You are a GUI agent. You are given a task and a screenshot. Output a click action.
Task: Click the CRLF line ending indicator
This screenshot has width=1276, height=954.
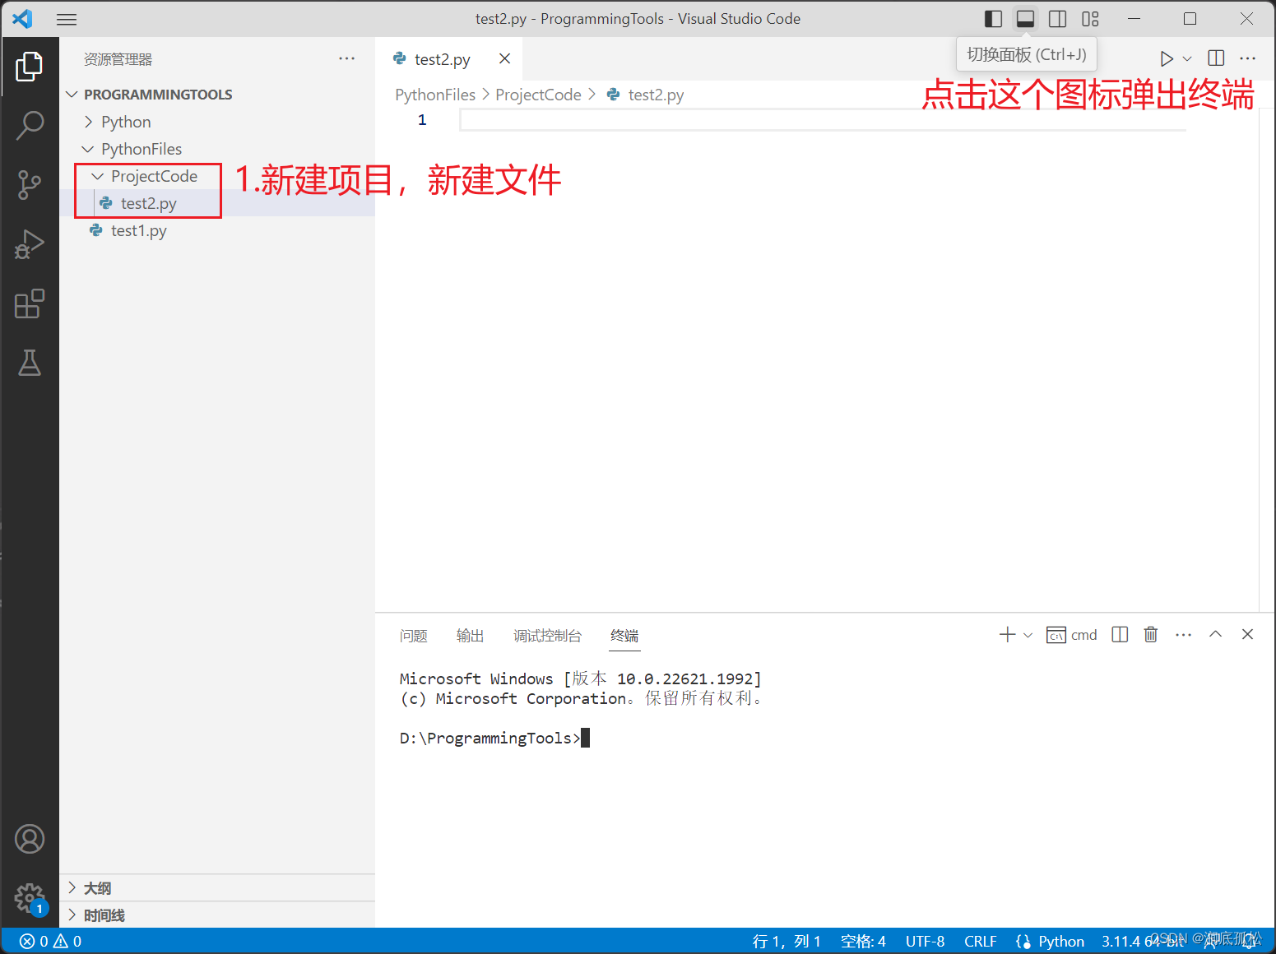[x=981, y=941]
